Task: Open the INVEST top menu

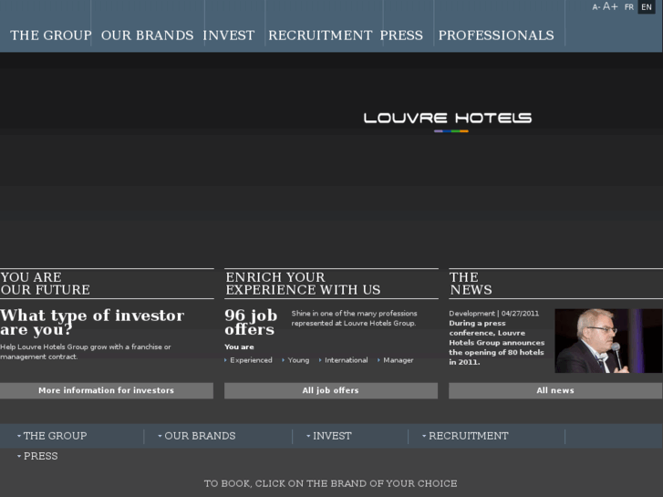Action: pos(229,35)
